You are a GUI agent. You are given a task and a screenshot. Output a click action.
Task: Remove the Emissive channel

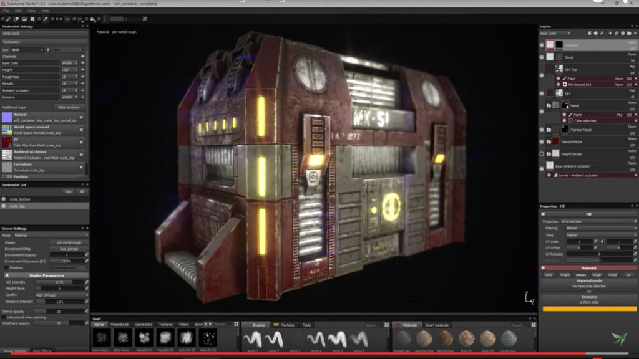pos(83,97)
